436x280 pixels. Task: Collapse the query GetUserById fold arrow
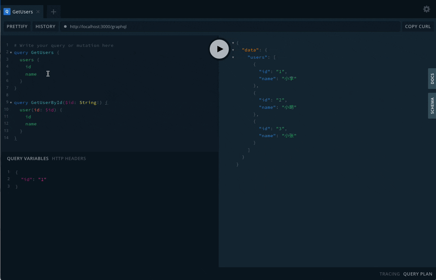tap(11, 103)
